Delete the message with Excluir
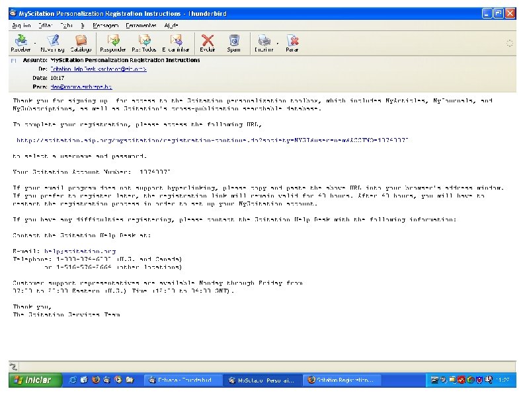525x393 pixels. pos(207,44)
